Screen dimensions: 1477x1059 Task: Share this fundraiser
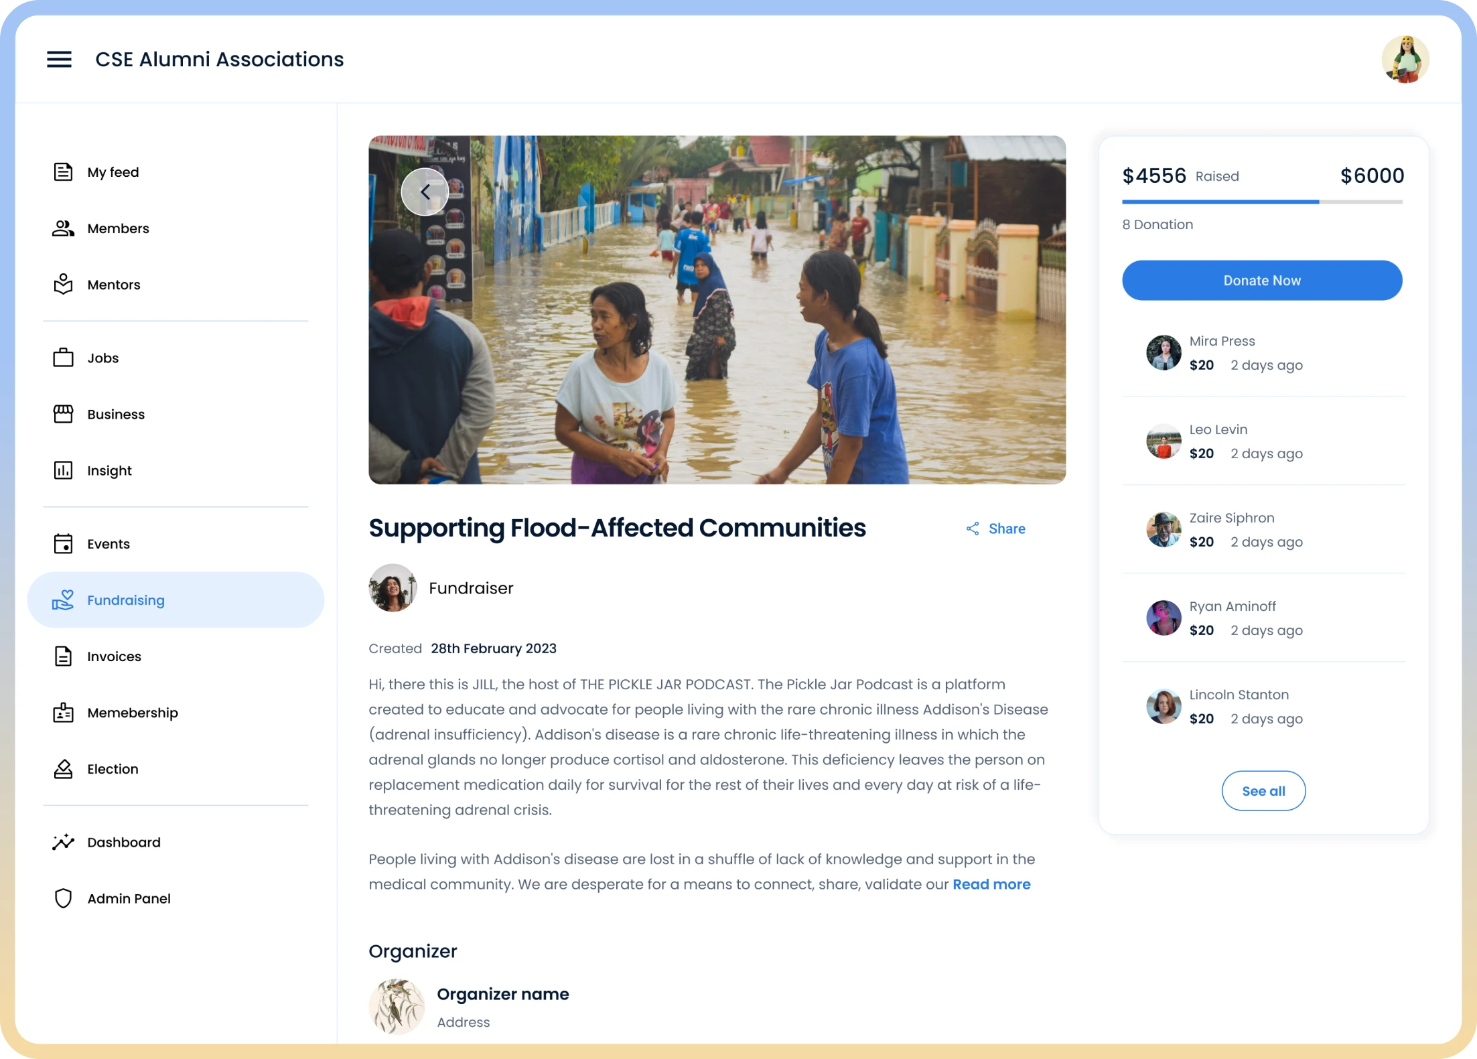coord(995,528)
